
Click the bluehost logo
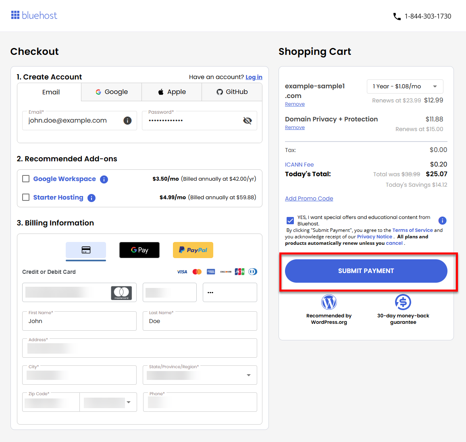[x=34, y=15]
